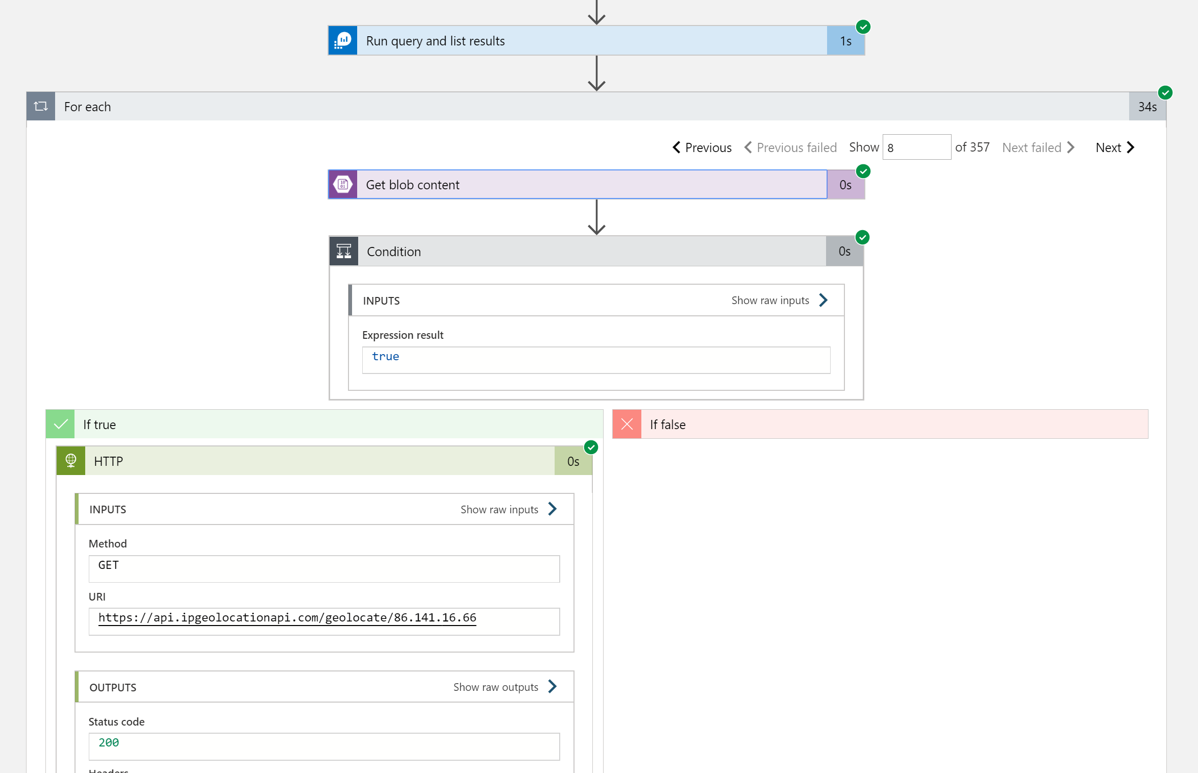1198x773 pixels.
Task: Click the Run query 1s duration badge
Action: pos(845,41)
